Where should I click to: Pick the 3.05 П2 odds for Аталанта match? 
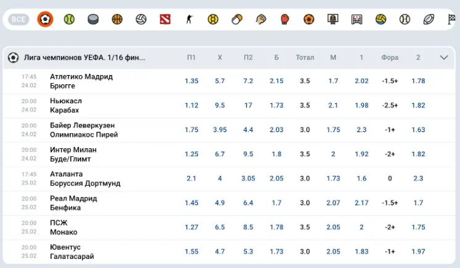click(x=248, y=178)
